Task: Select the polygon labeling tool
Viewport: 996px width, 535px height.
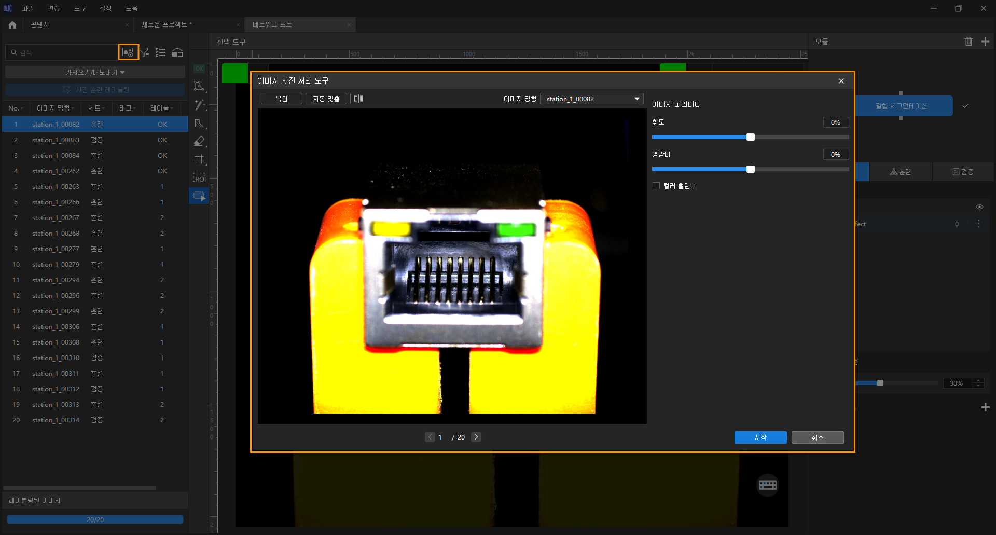Action: click(199, 86)
